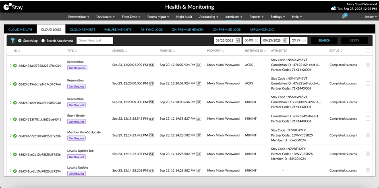379x188 pixels.
Task: Open the leninv user dropdown
Action: (371, 17)
